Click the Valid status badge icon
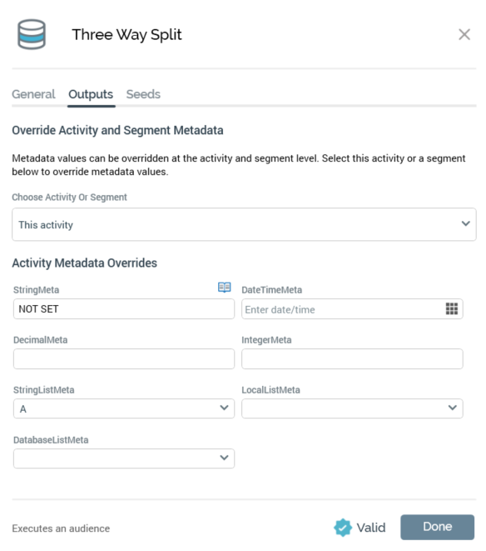The height and width of the screenshot is (551, 486). (x=343, y=528)
